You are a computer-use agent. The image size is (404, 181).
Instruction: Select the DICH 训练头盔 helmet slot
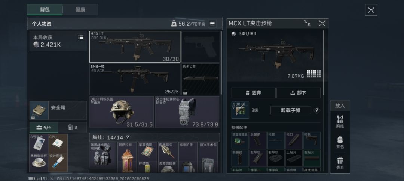pyautogui.click(x=122, y=112)
